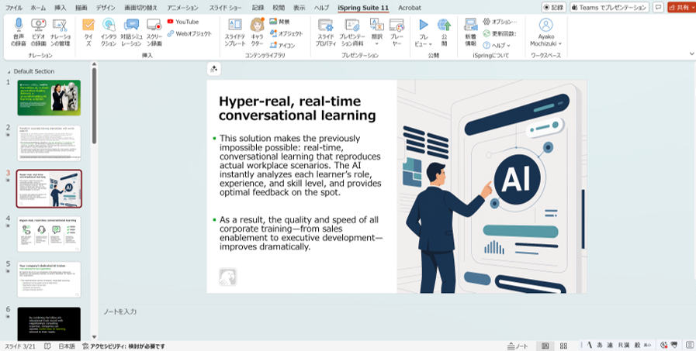Open スライドプロパティ (Slide Properties)

pyautogui.click(x=326, y=29)
